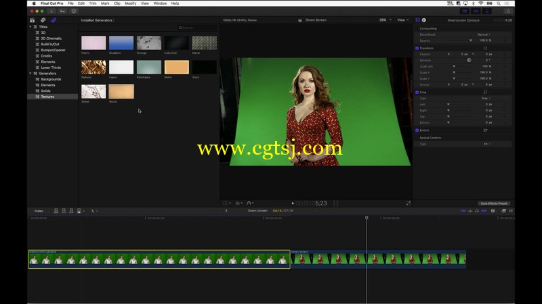
Task: Play the viewer clip
Action: click(x=293, y=203)
